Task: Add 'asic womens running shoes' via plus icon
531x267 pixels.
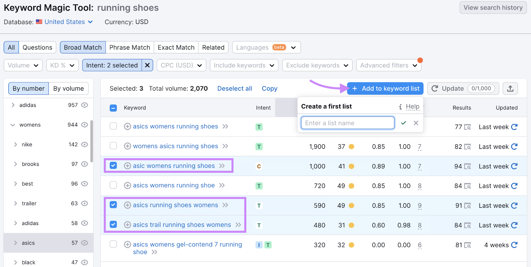Action: pos(127,166)
